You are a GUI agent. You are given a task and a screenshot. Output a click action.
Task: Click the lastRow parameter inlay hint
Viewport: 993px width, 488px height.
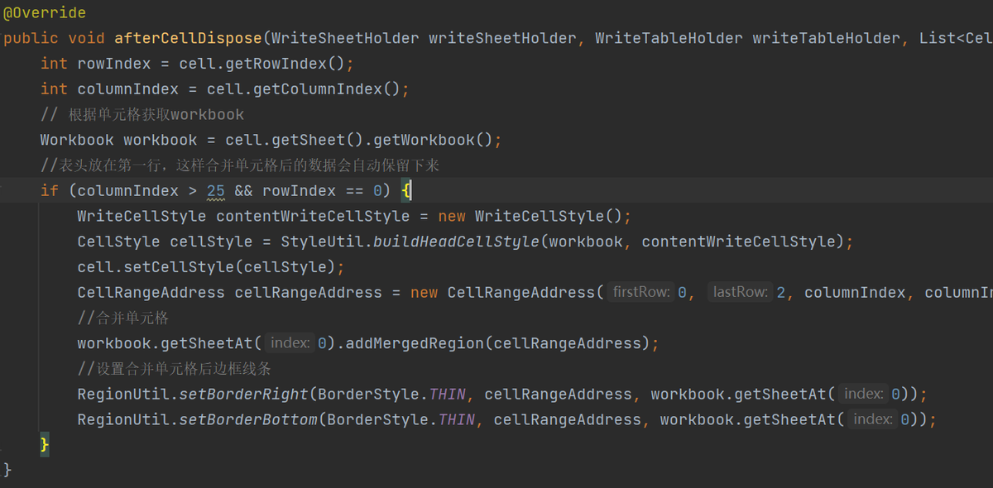coord(740,292)
